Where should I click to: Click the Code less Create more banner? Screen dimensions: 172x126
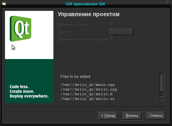[29, 91]
